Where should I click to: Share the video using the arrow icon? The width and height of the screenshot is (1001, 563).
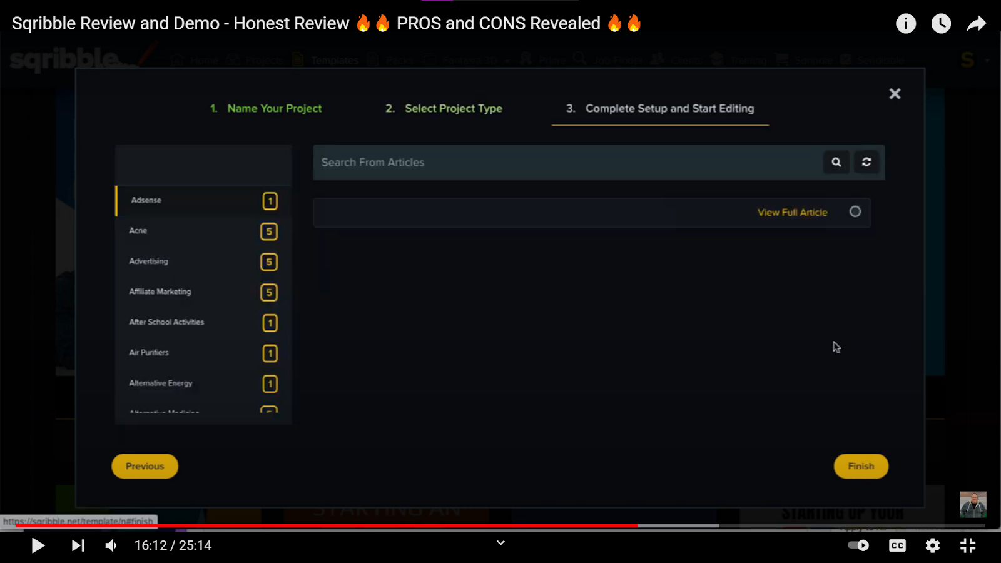[976, 24]
